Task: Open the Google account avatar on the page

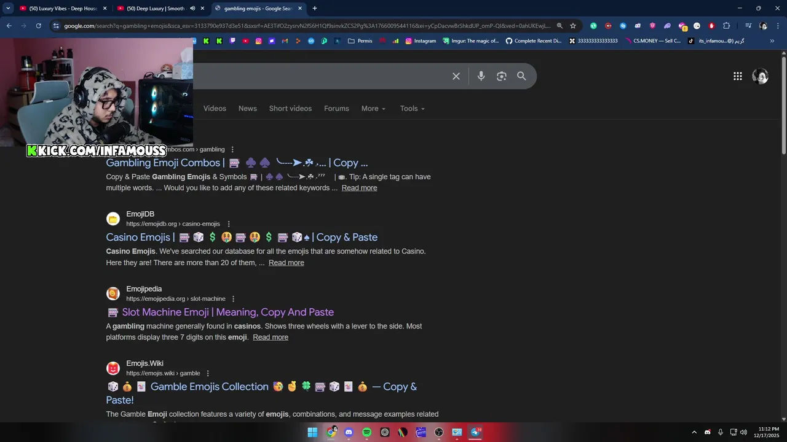Action: coord(761,76)
